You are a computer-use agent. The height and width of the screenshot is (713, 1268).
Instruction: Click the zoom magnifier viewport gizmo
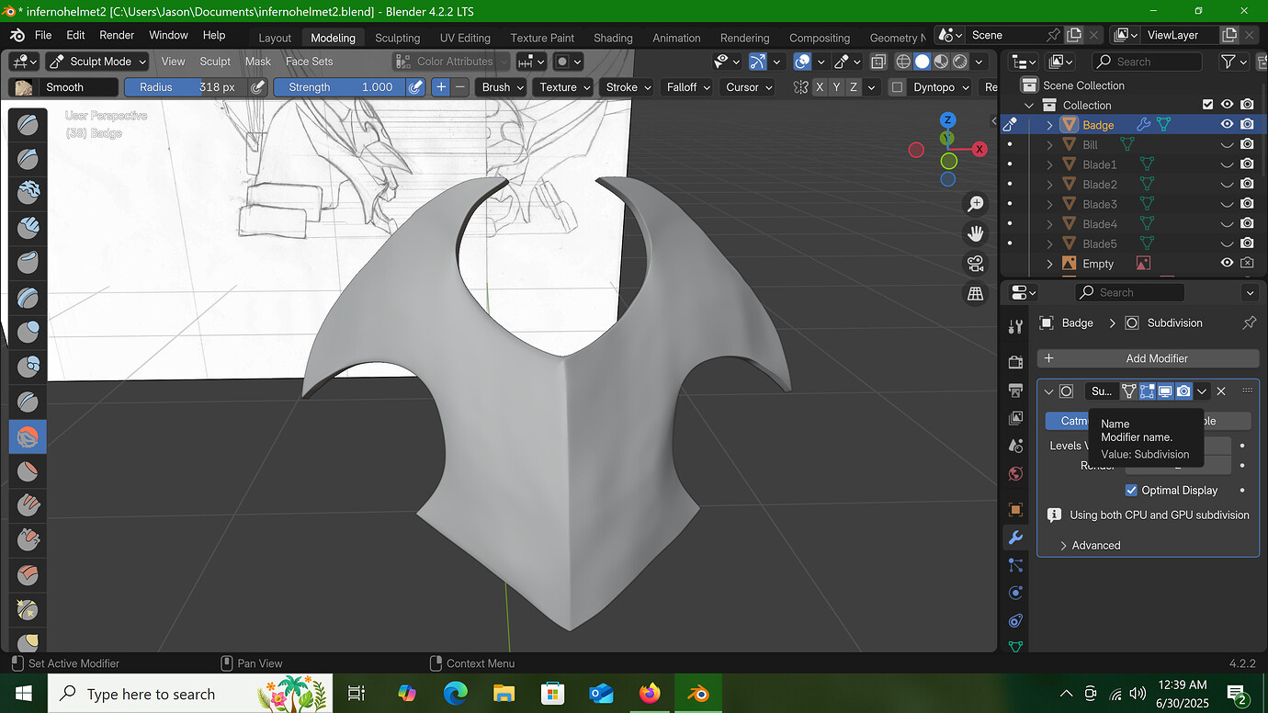click(975, 204)
